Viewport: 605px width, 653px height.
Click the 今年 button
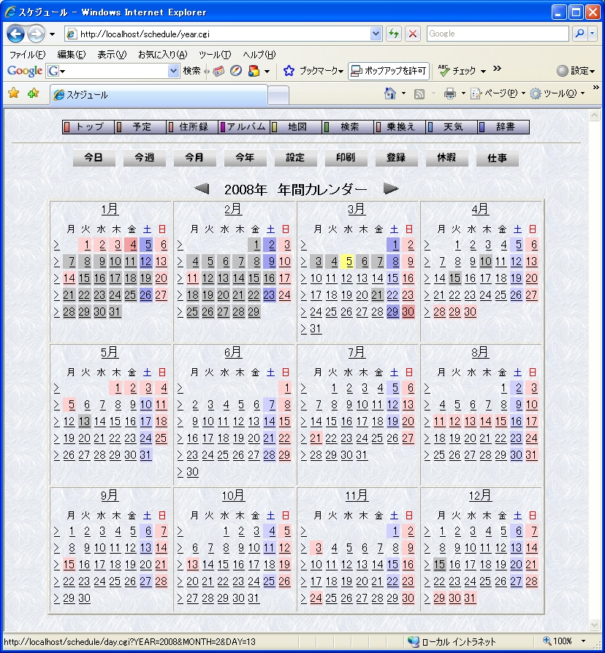click(x=245, y=158)
